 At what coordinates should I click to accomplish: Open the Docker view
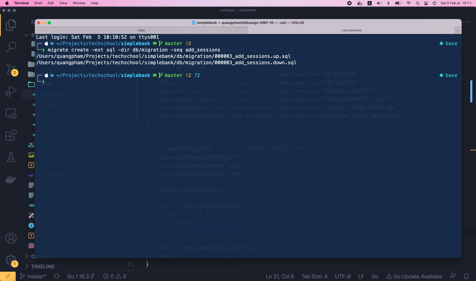pos(11,179)
